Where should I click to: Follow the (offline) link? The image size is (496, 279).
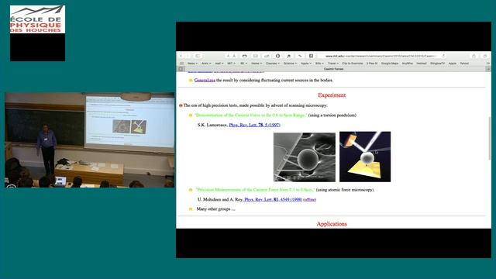pyautogui.click(x=310, y=200)
